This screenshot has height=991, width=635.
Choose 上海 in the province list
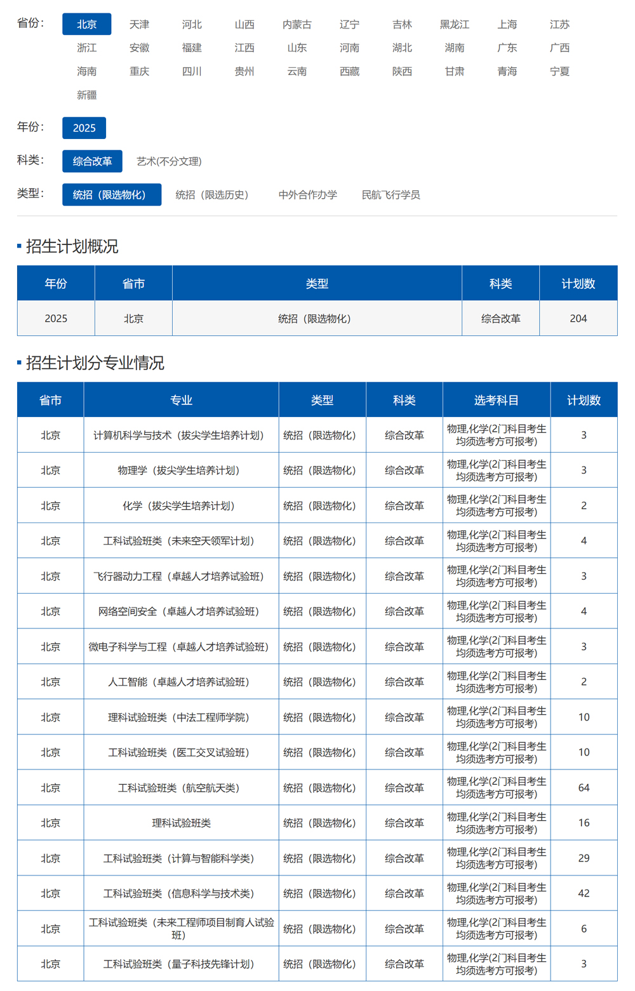click(507, 24)
